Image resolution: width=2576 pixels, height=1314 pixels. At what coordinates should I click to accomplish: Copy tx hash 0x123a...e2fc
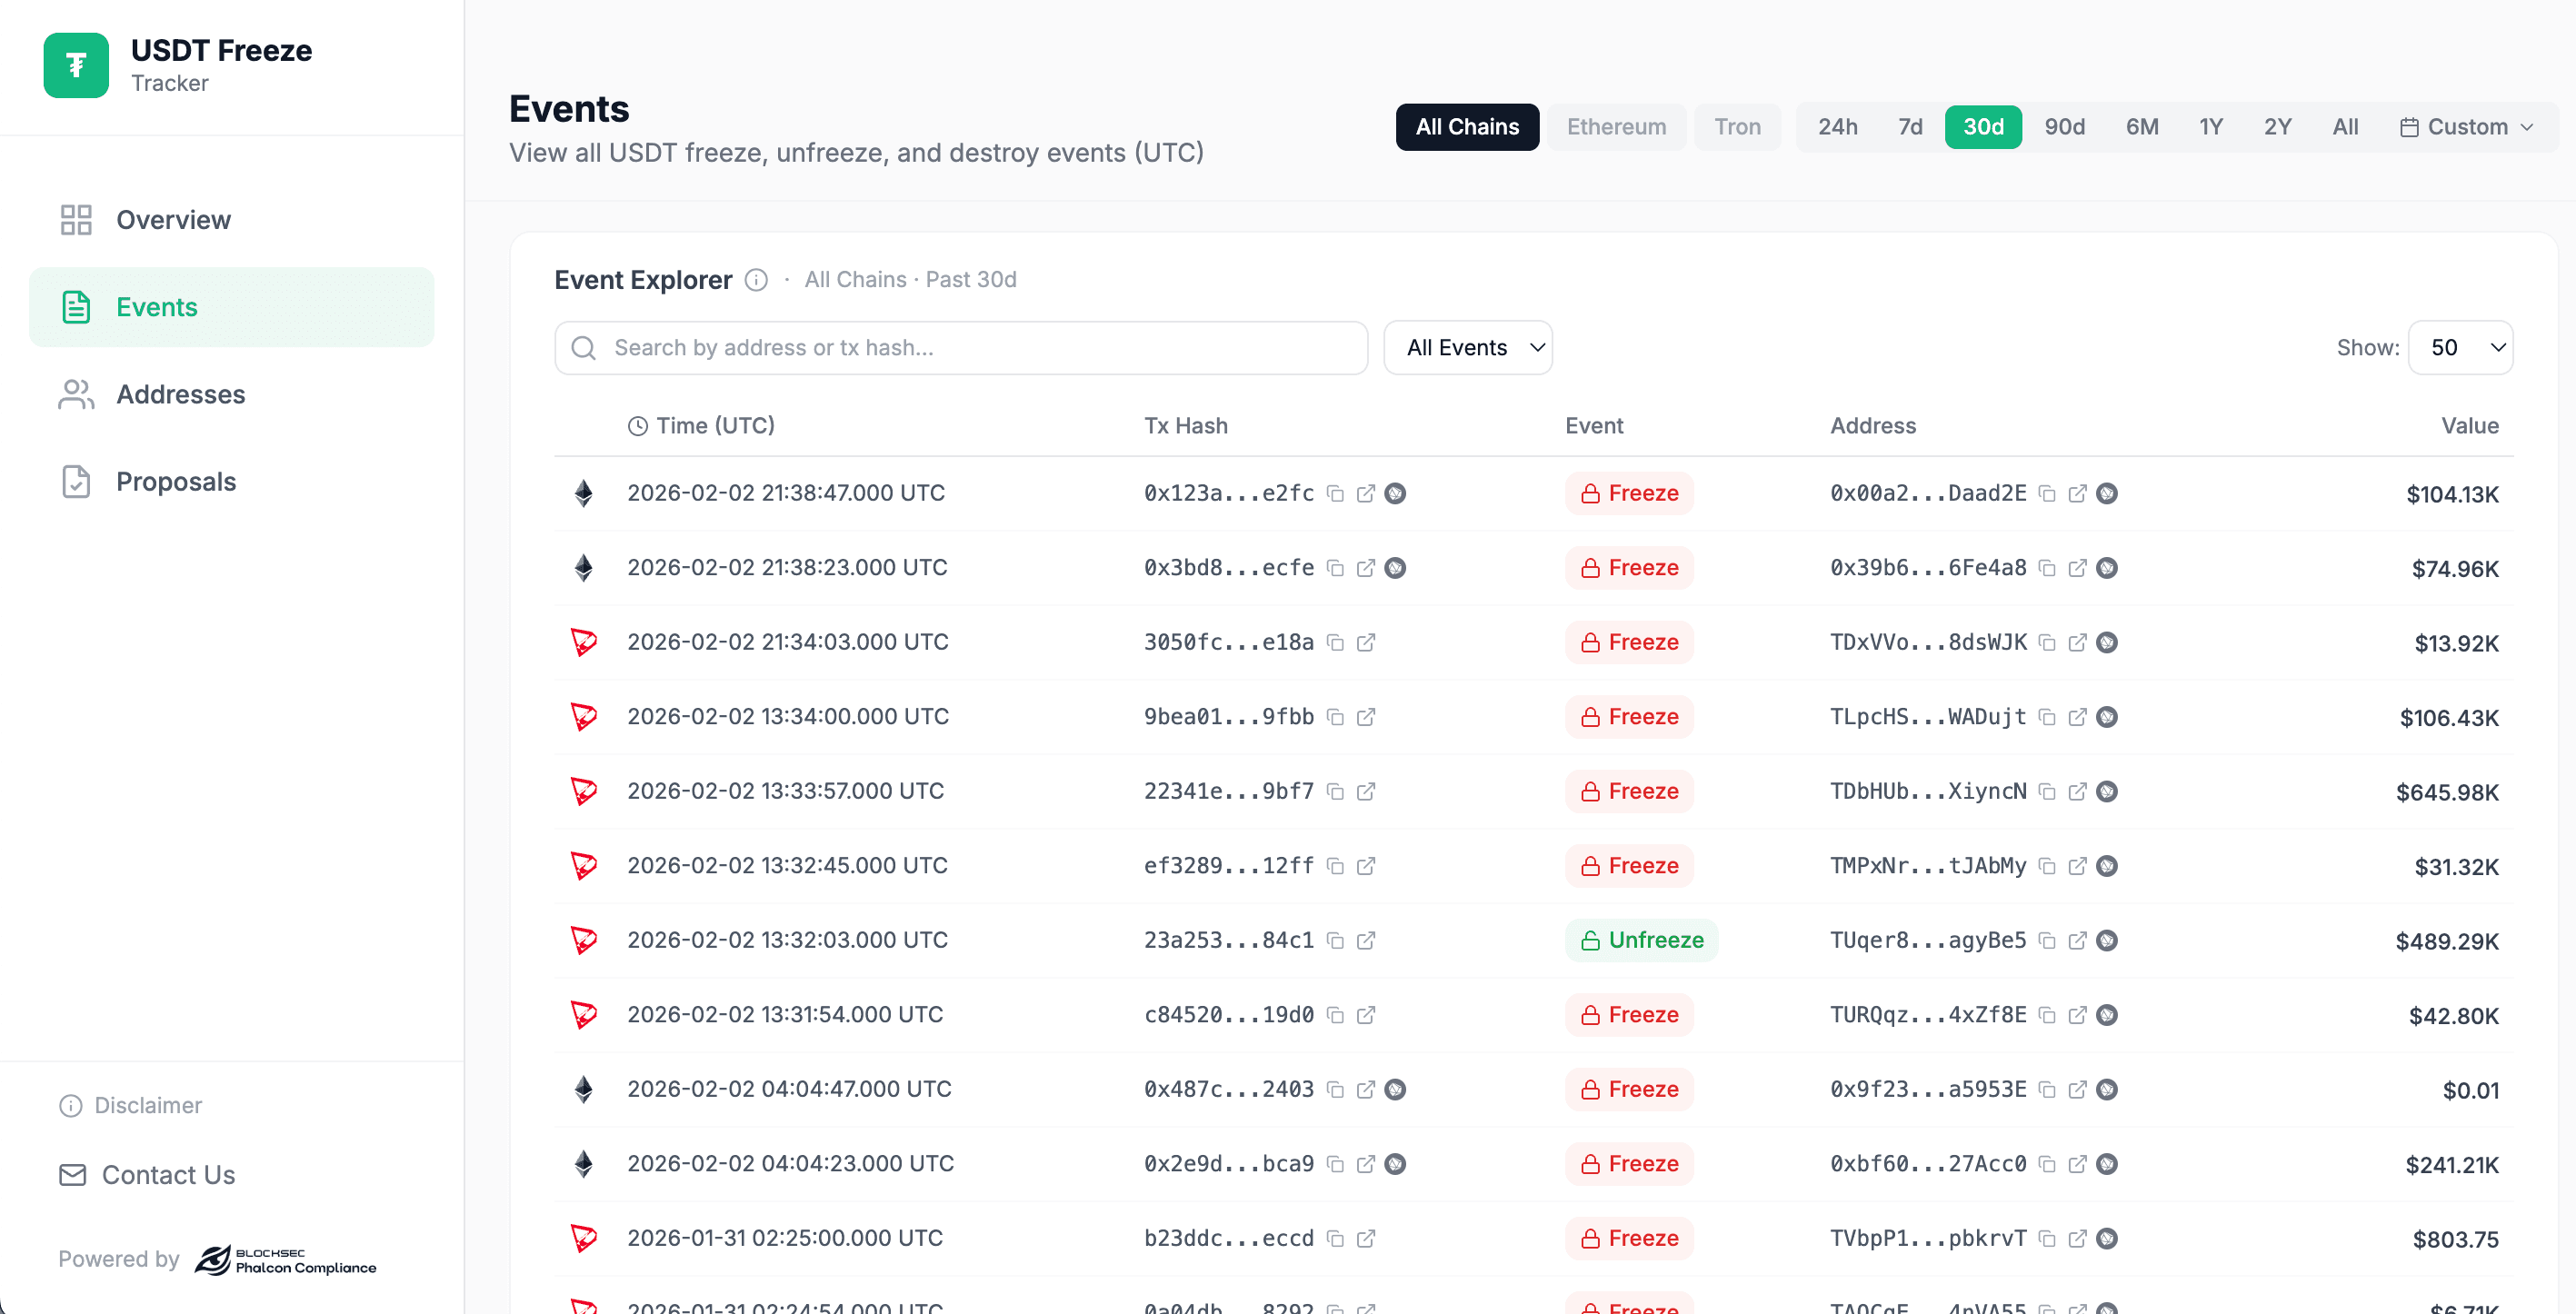(x=1335, y=493)
